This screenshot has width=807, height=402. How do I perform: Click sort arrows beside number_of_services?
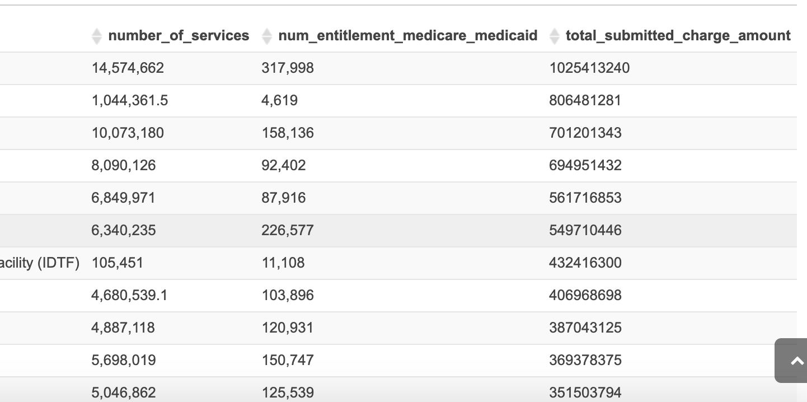click(97, 36)
